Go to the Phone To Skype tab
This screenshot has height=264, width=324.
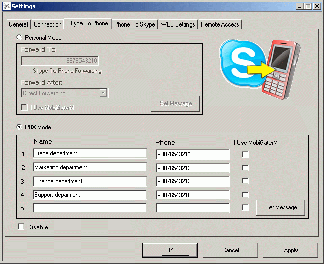click(x=134, y=24)
